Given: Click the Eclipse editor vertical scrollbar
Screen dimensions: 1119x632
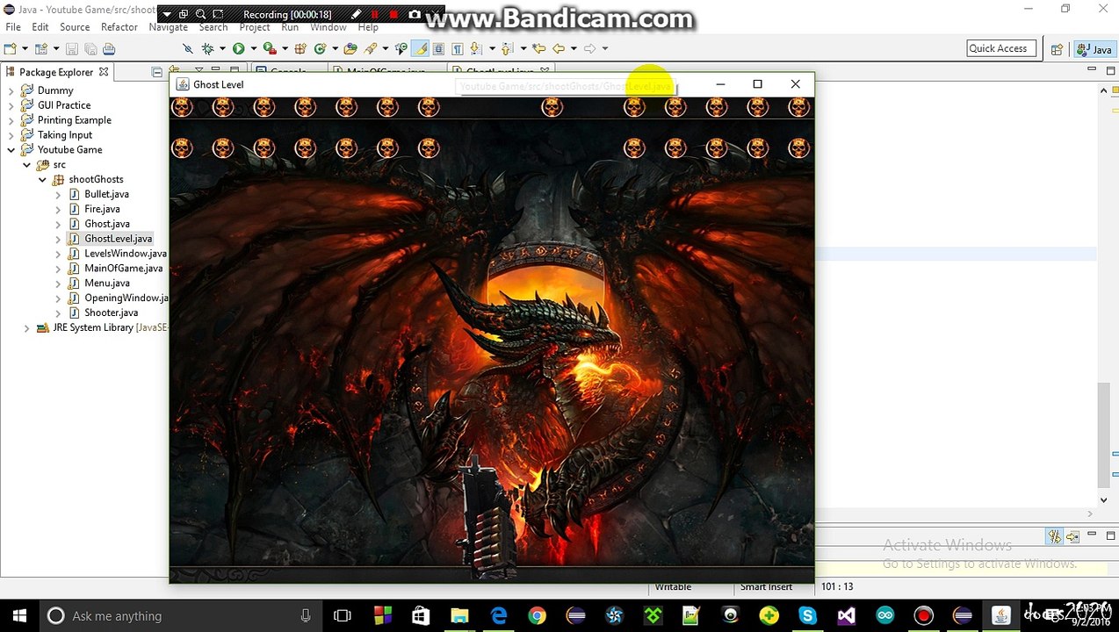Looking at the screenshot, I should point(1104,434).
